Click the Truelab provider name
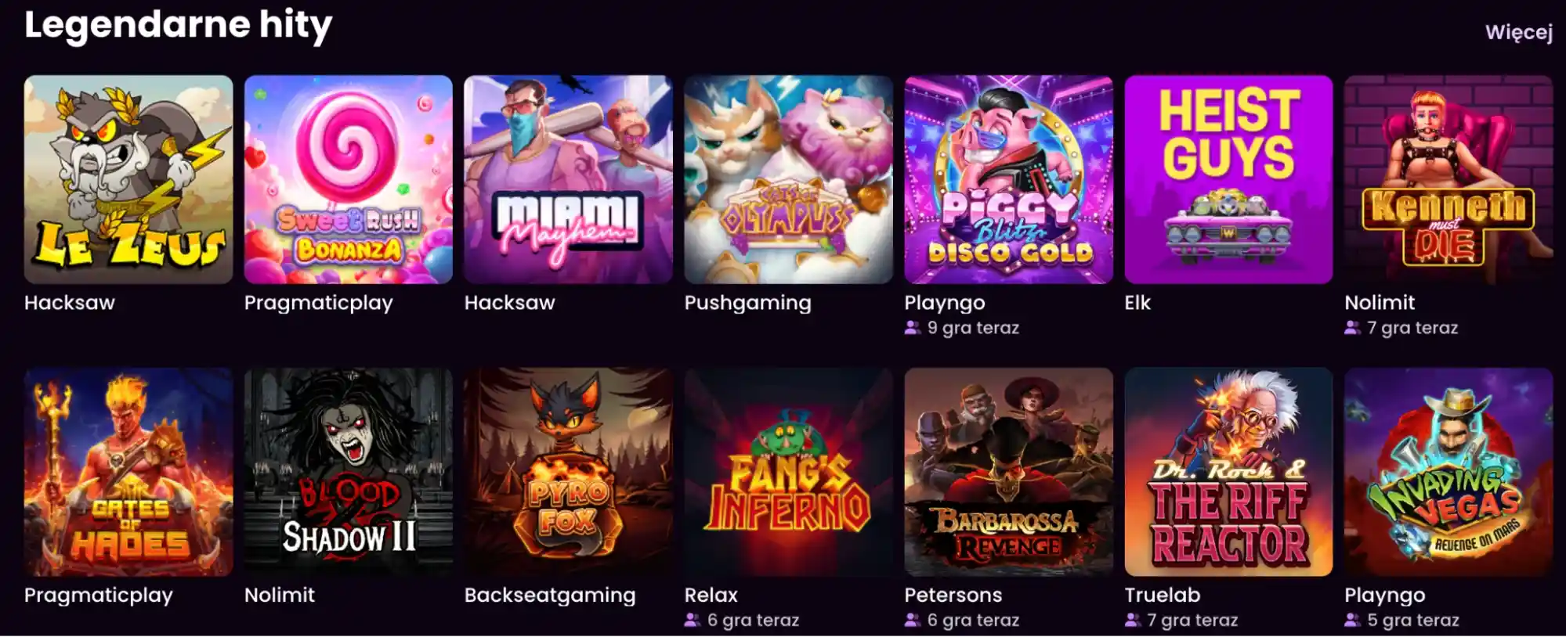The image size is (1566, 637). [x=1163, y=596]
